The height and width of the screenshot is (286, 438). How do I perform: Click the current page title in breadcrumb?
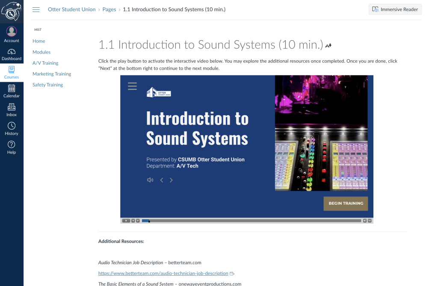[174, 9]
